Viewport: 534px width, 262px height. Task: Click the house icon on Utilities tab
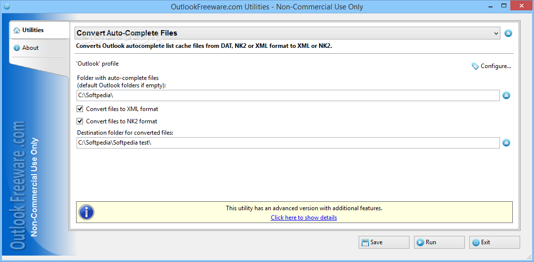point(17,30)
